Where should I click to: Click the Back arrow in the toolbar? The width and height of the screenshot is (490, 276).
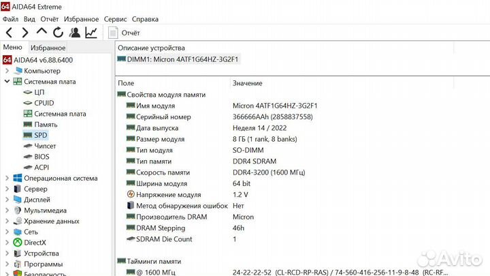tap(9, 33)
